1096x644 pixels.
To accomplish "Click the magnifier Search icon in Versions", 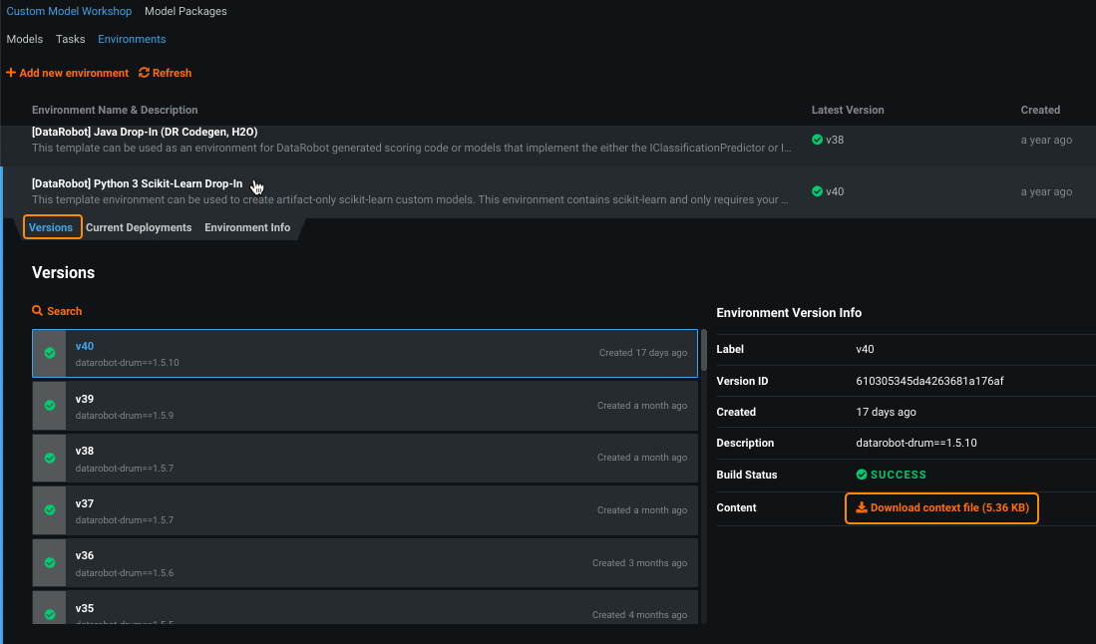I will [38, 311].
